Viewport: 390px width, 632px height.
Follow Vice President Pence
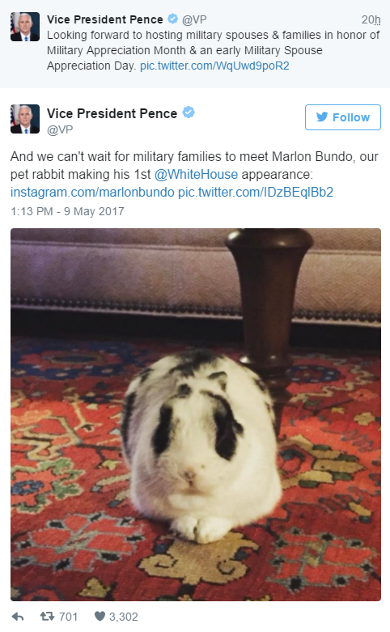343,117
